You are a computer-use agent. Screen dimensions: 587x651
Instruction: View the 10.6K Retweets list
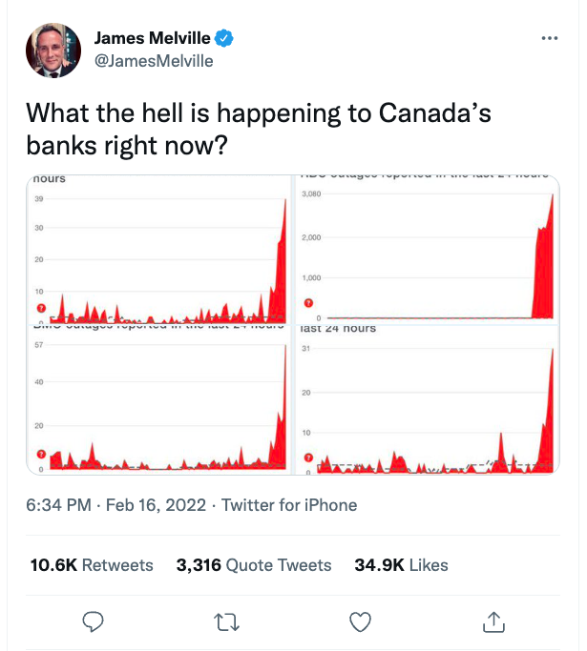pyautogui.click(x=92, y=565)
